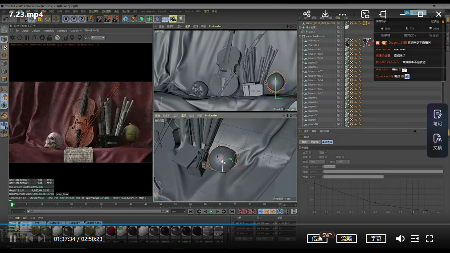450x253 pixels.
Task: Collapse the 细分曲面.2 subdivision node
Action: [x=300, y=28]
